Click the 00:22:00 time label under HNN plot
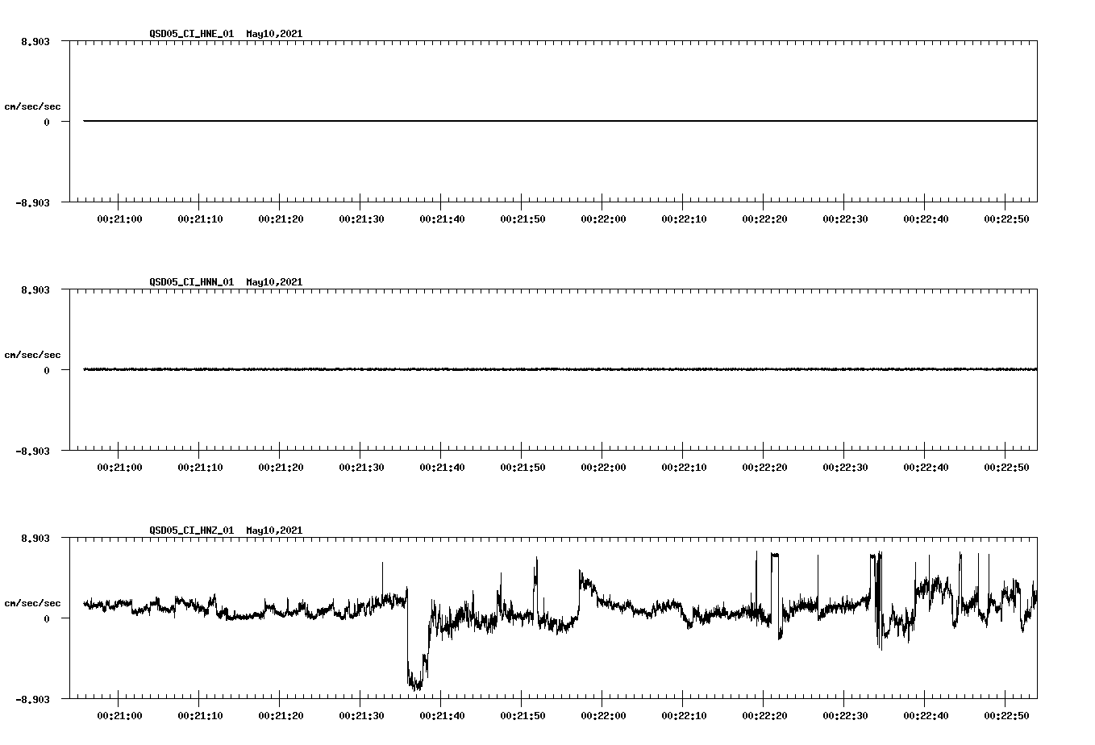The width and height of the screenshot is (1095, 745). 603,468
